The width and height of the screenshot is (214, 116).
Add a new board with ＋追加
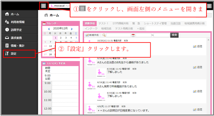click(141, 29)
